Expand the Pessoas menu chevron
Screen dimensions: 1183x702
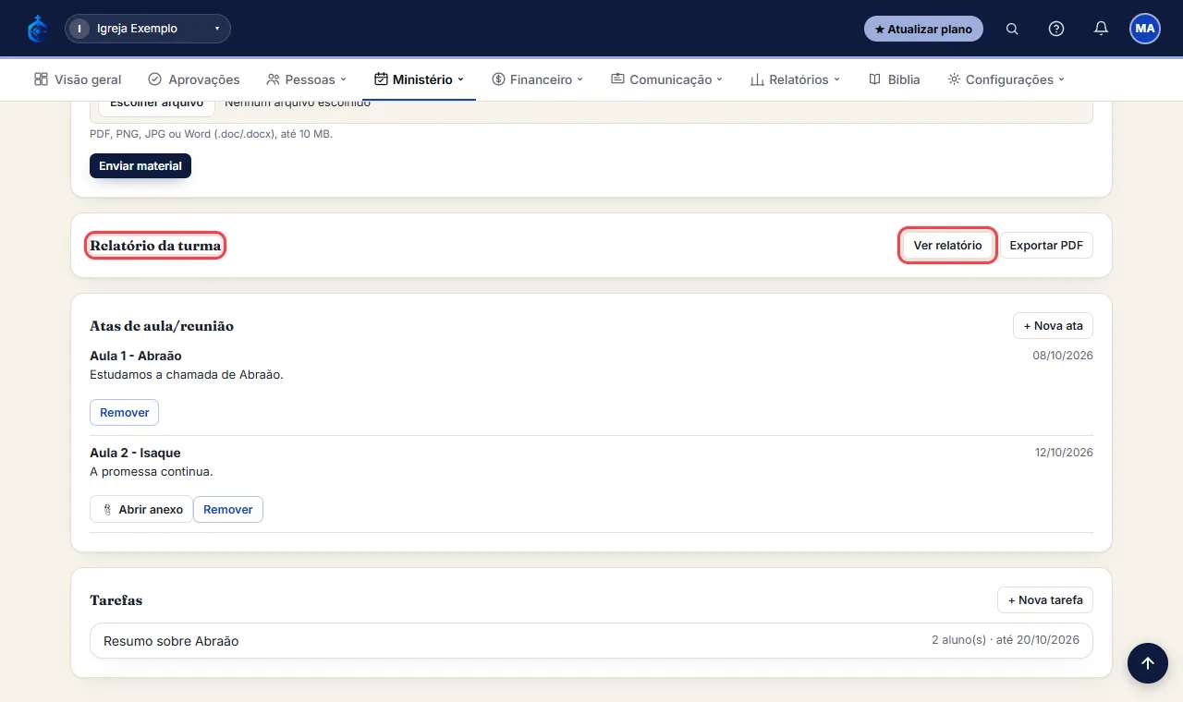pos(343,79)
